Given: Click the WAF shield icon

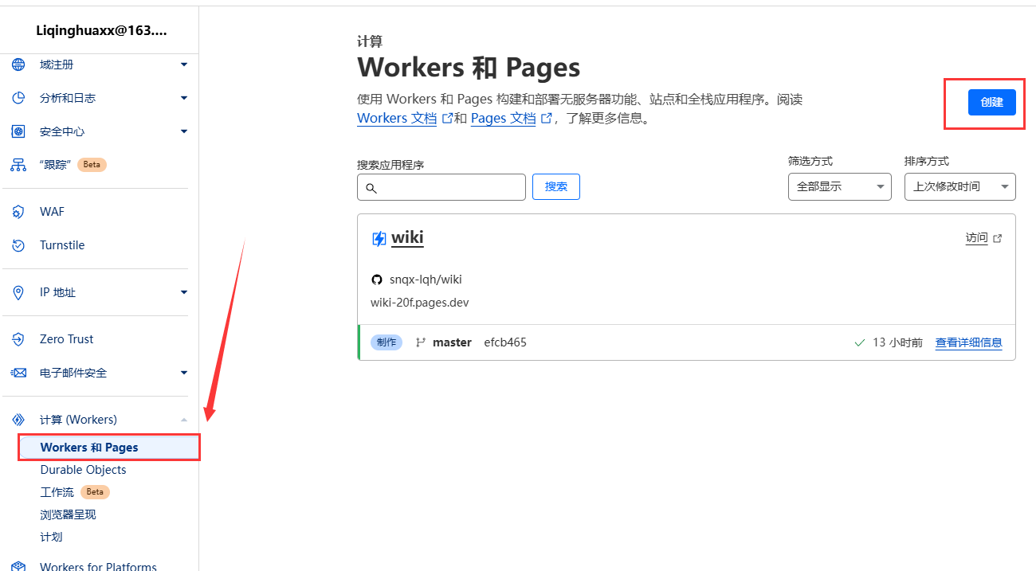Looking at the screenshot, I should click(18, 212).
